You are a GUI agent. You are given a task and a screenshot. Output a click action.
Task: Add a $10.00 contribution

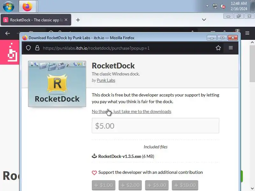coord(185,185)
